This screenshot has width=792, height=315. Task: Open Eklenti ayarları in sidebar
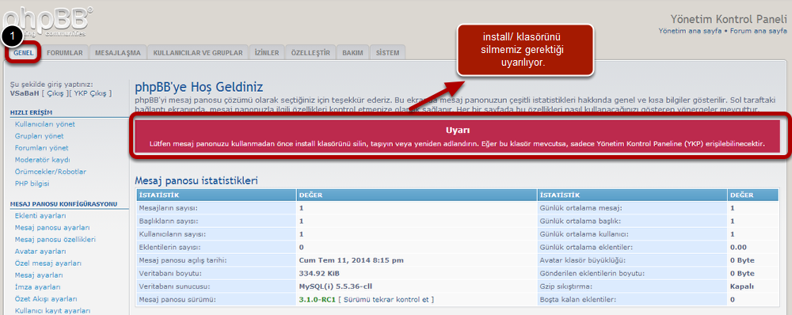click(41, 216)
